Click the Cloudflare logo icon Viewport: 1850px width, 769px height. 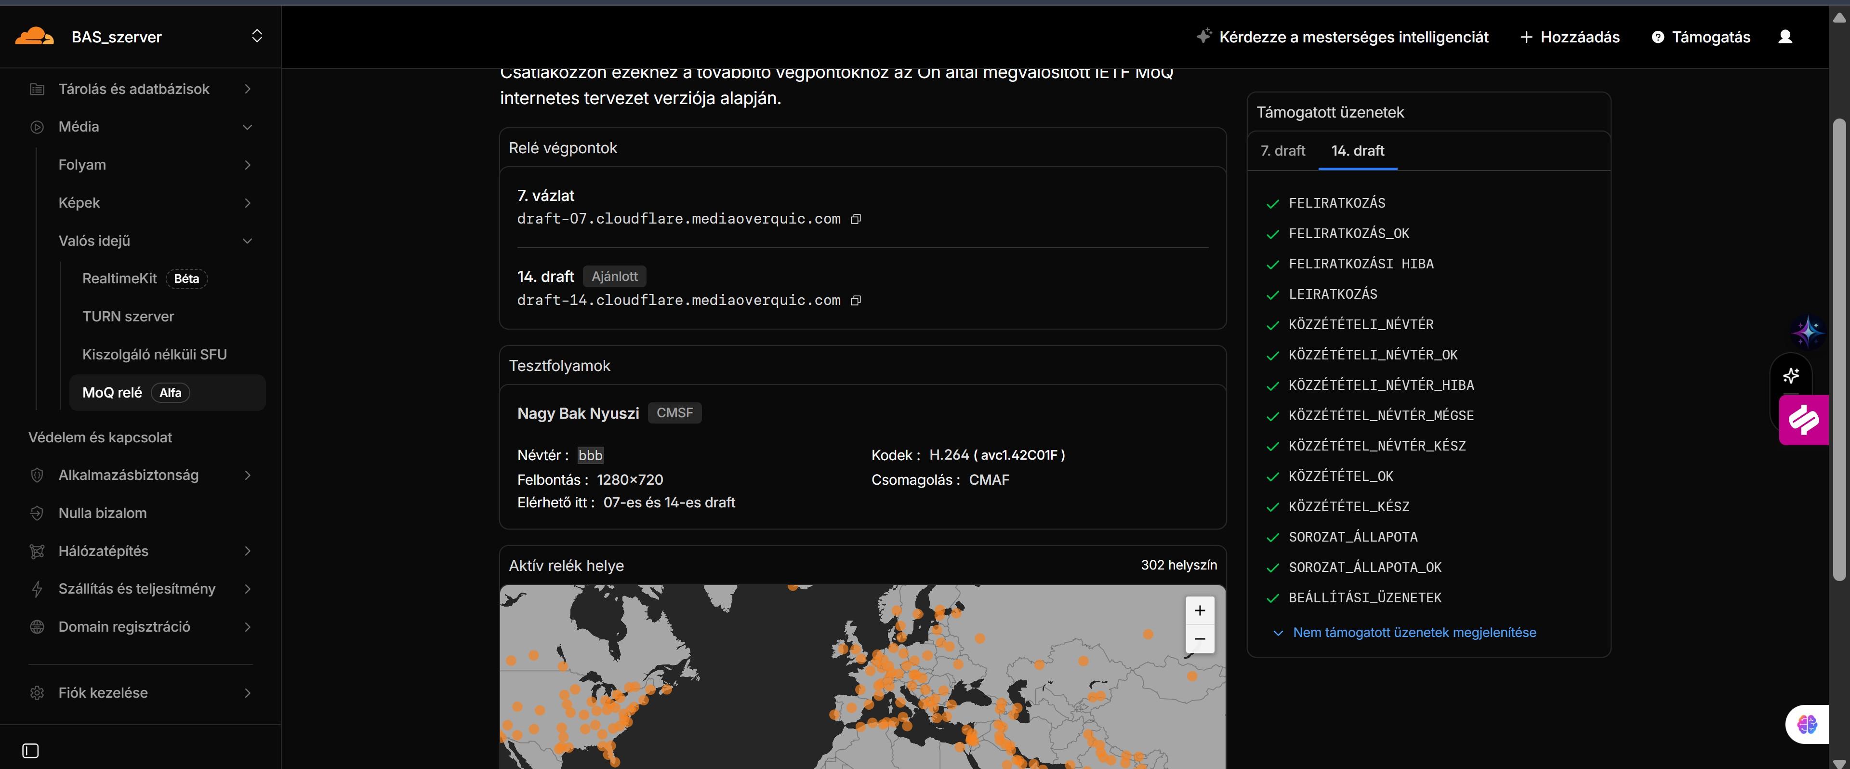point(35,37)
